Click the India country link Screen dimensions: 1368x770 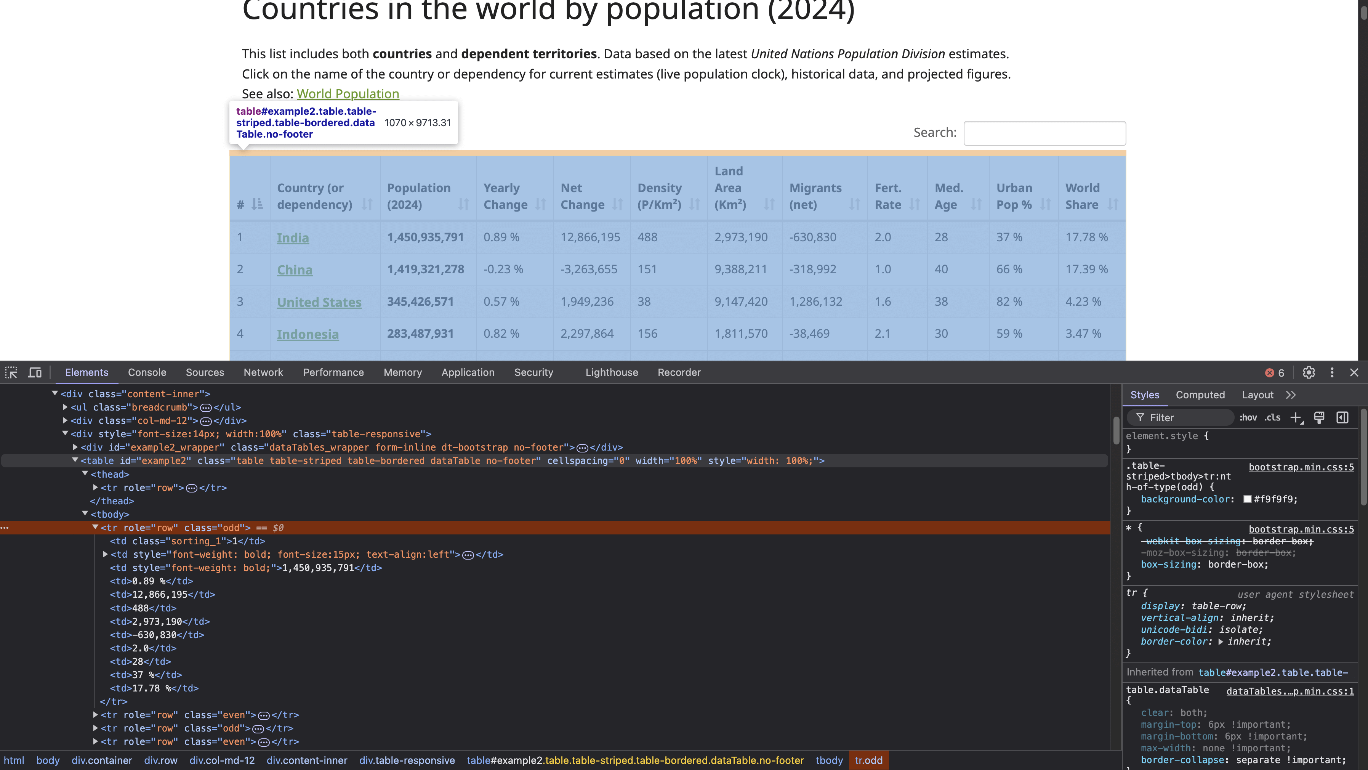coord(293,237)
